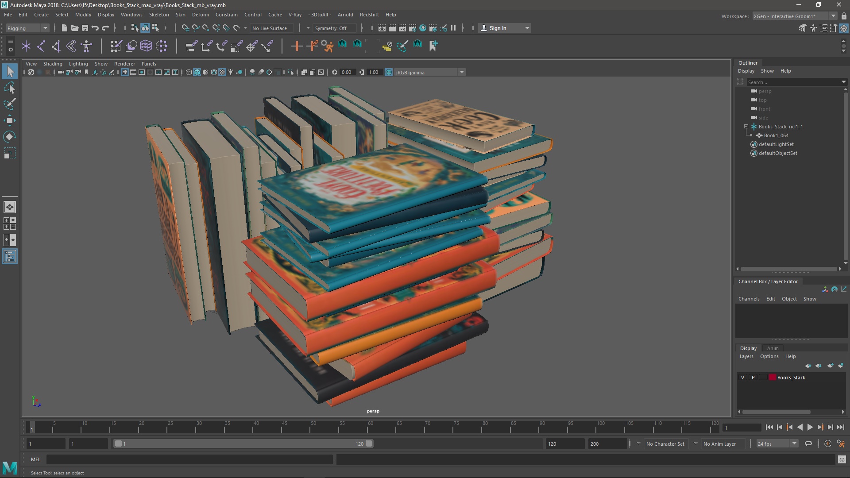
Task: Click the Redo arrow icon
Action: [105, 28]
